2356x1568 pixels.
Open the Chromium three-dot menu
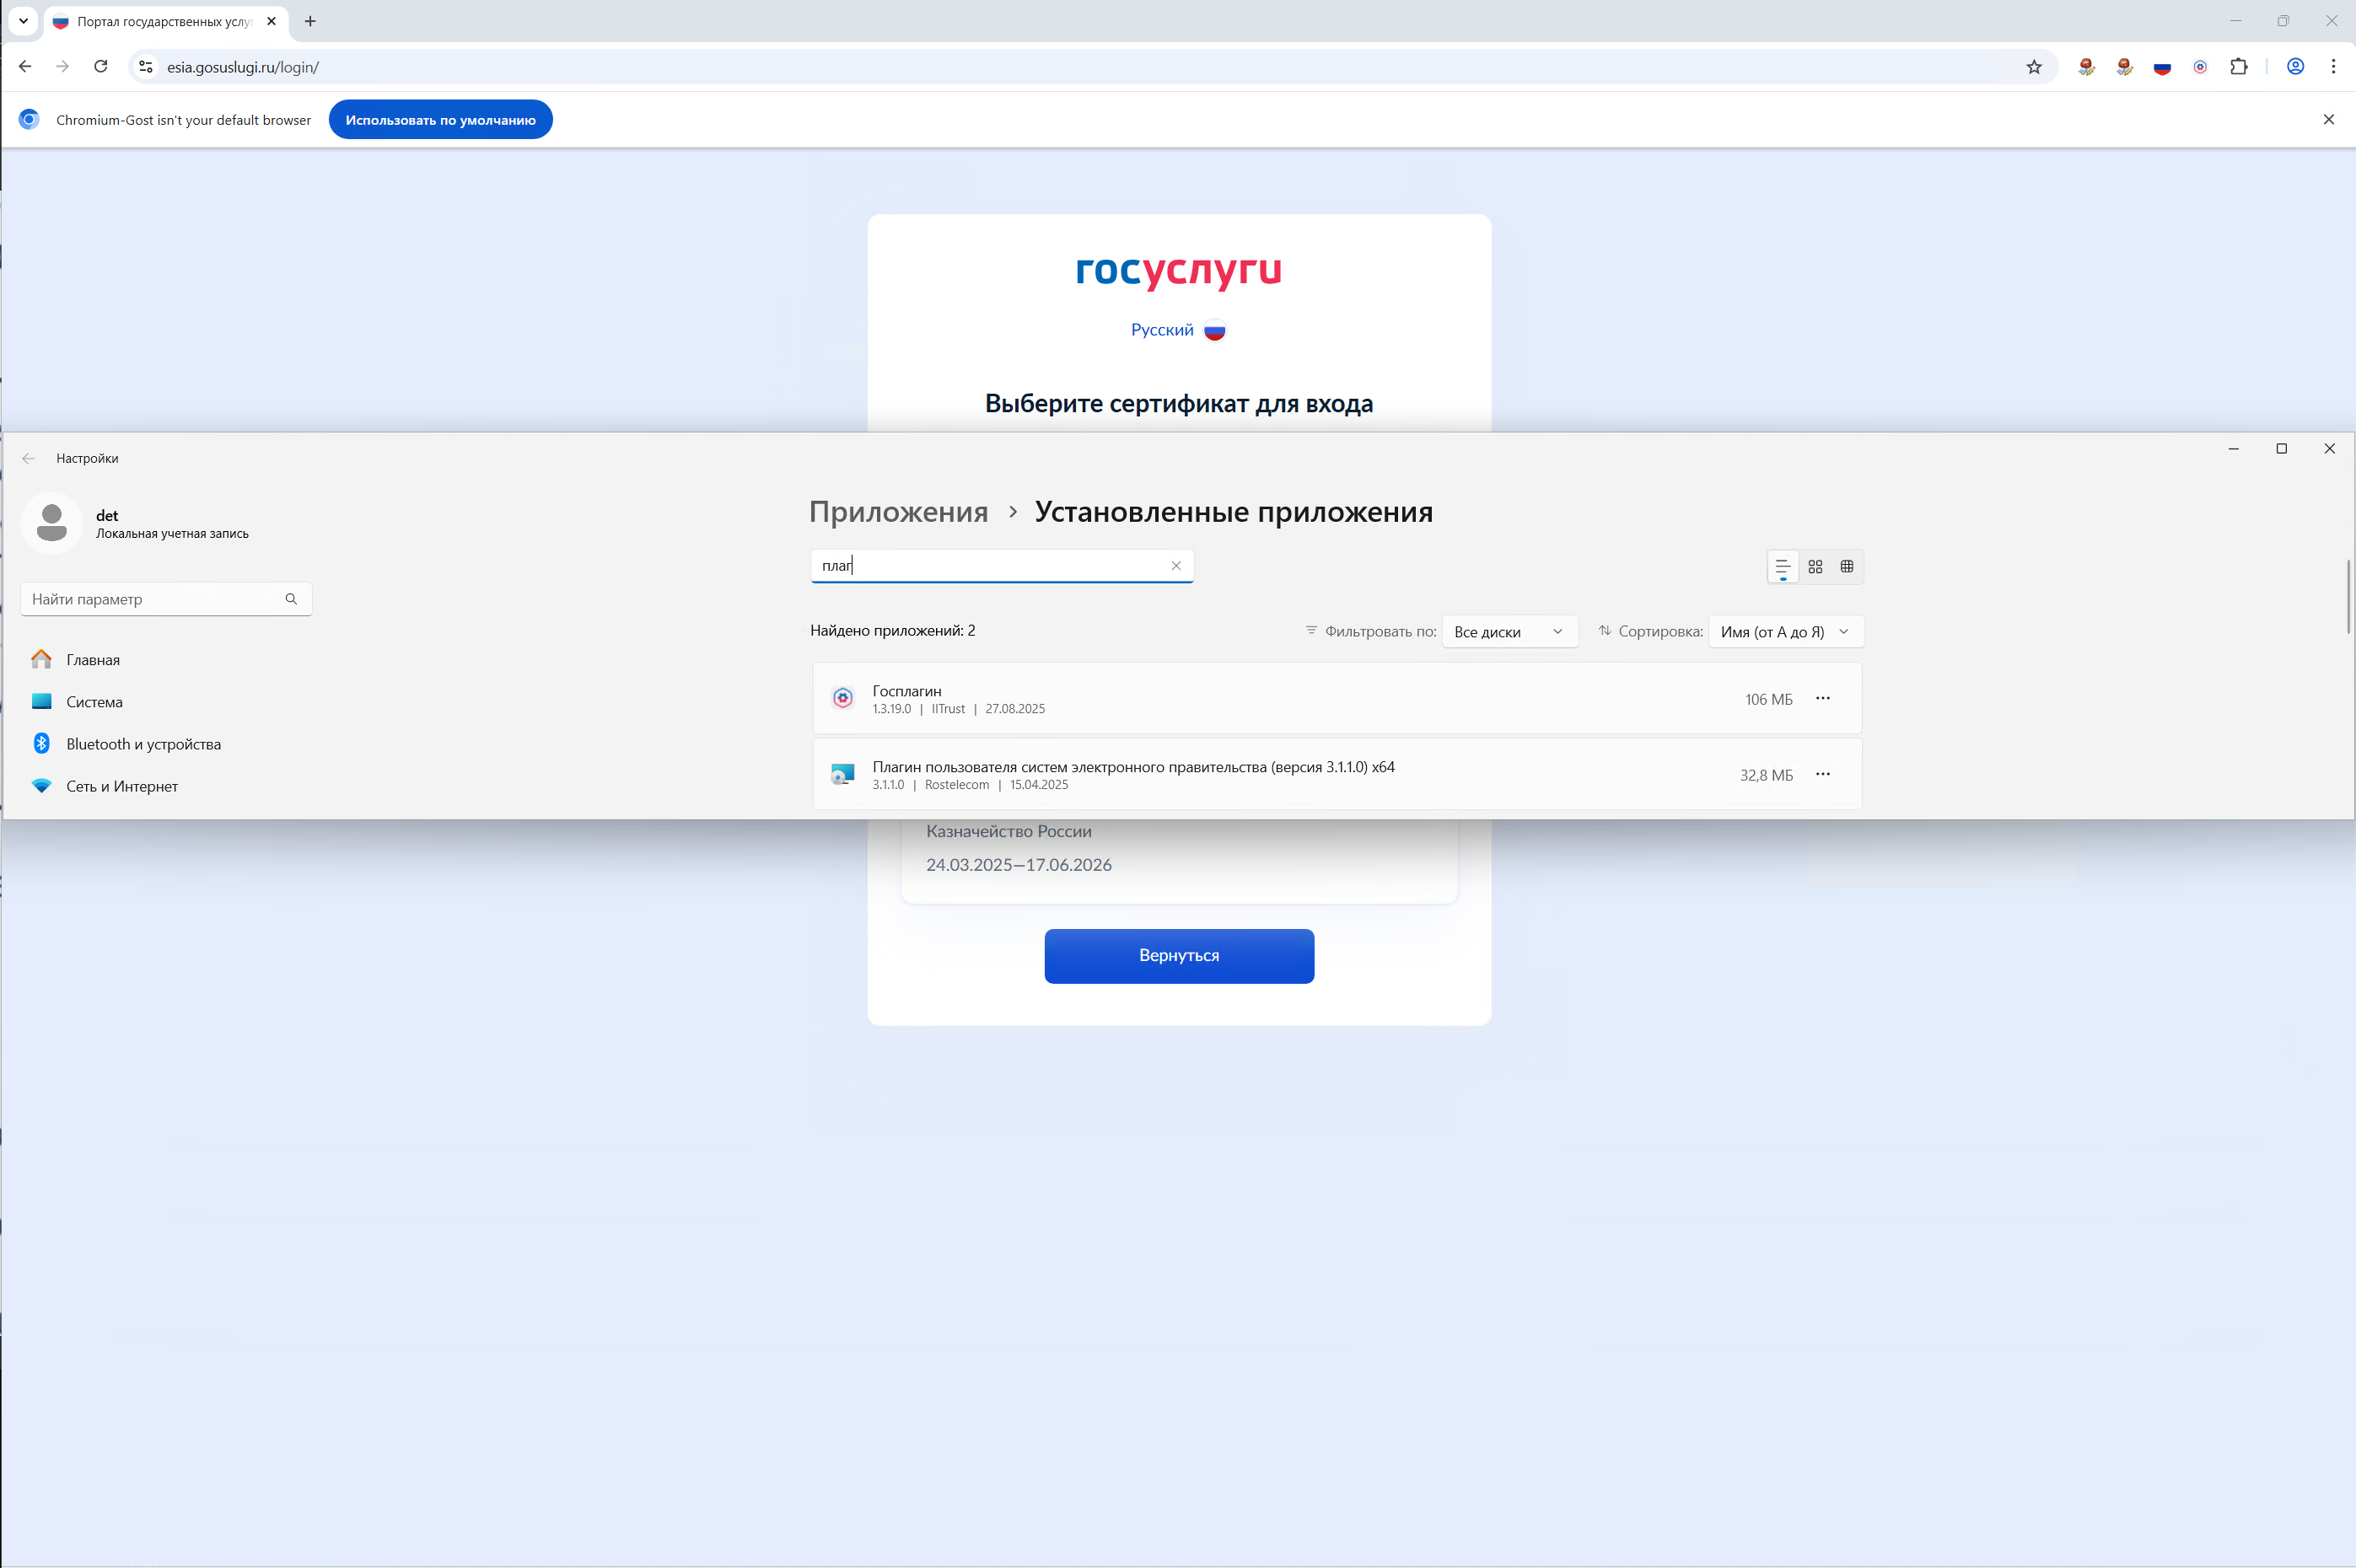pos(2333,67)
